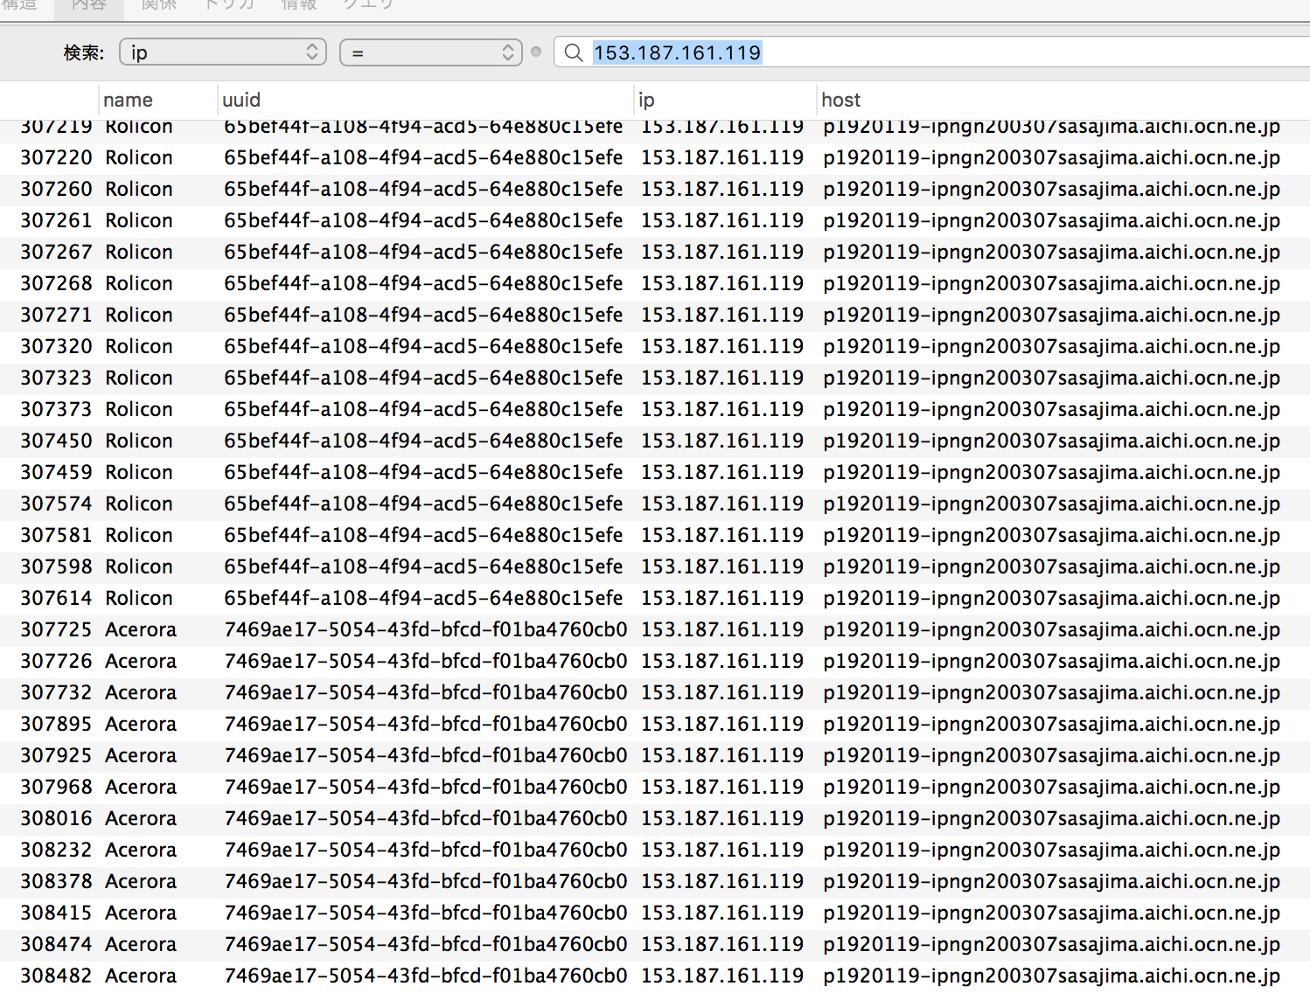Select the id cell 307968

point(56,787)
